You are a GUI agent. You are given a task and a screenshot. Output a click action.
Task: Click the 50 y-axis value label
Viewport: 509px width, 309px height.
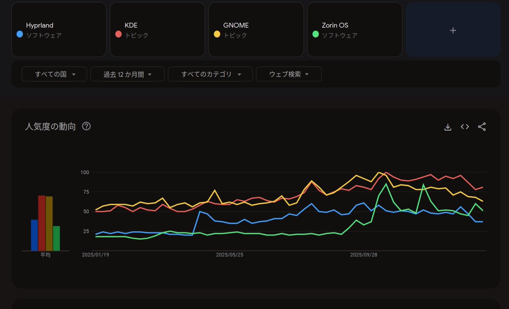[x=86, y=212]
